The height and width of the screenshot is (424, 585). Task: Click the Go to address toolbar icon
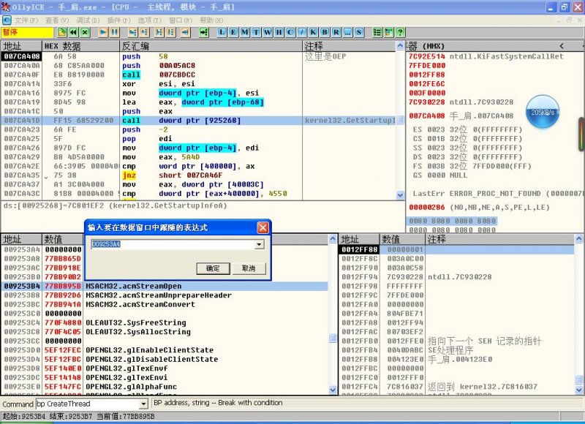point(204,32)
